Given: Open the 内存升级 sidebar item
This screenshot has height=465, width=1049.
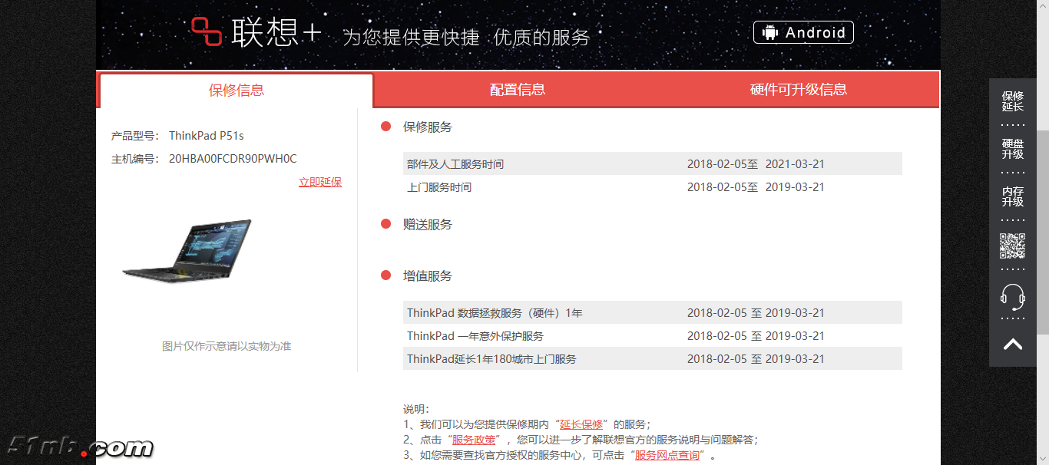Looking at the screenshot, I should pos(1012,196).
